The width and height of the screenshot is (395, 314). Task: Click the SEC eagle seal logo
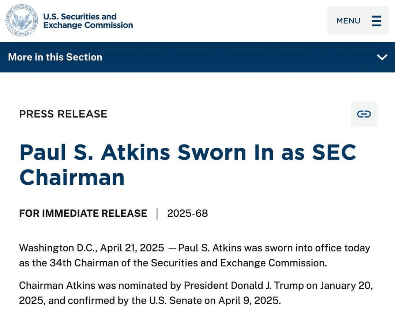tap(22, 20)
